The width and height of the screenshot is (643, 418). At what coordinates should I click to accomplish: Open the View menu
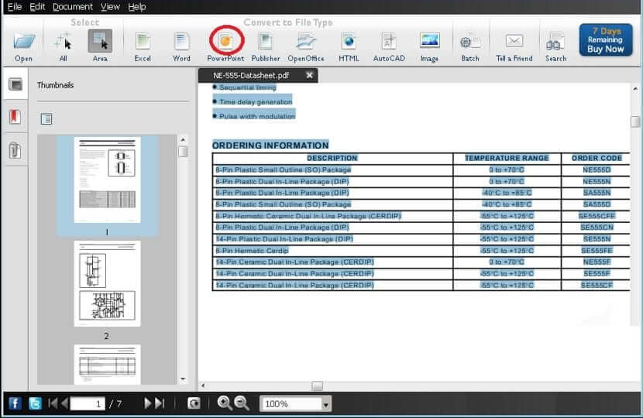pyautogui.click(x=110, y=6)
